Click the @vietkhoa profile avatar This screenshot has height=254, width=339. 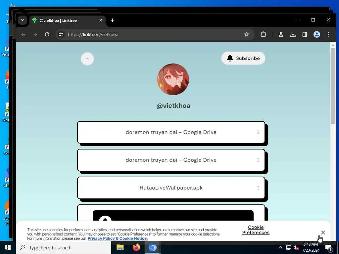tap(173, 79)
